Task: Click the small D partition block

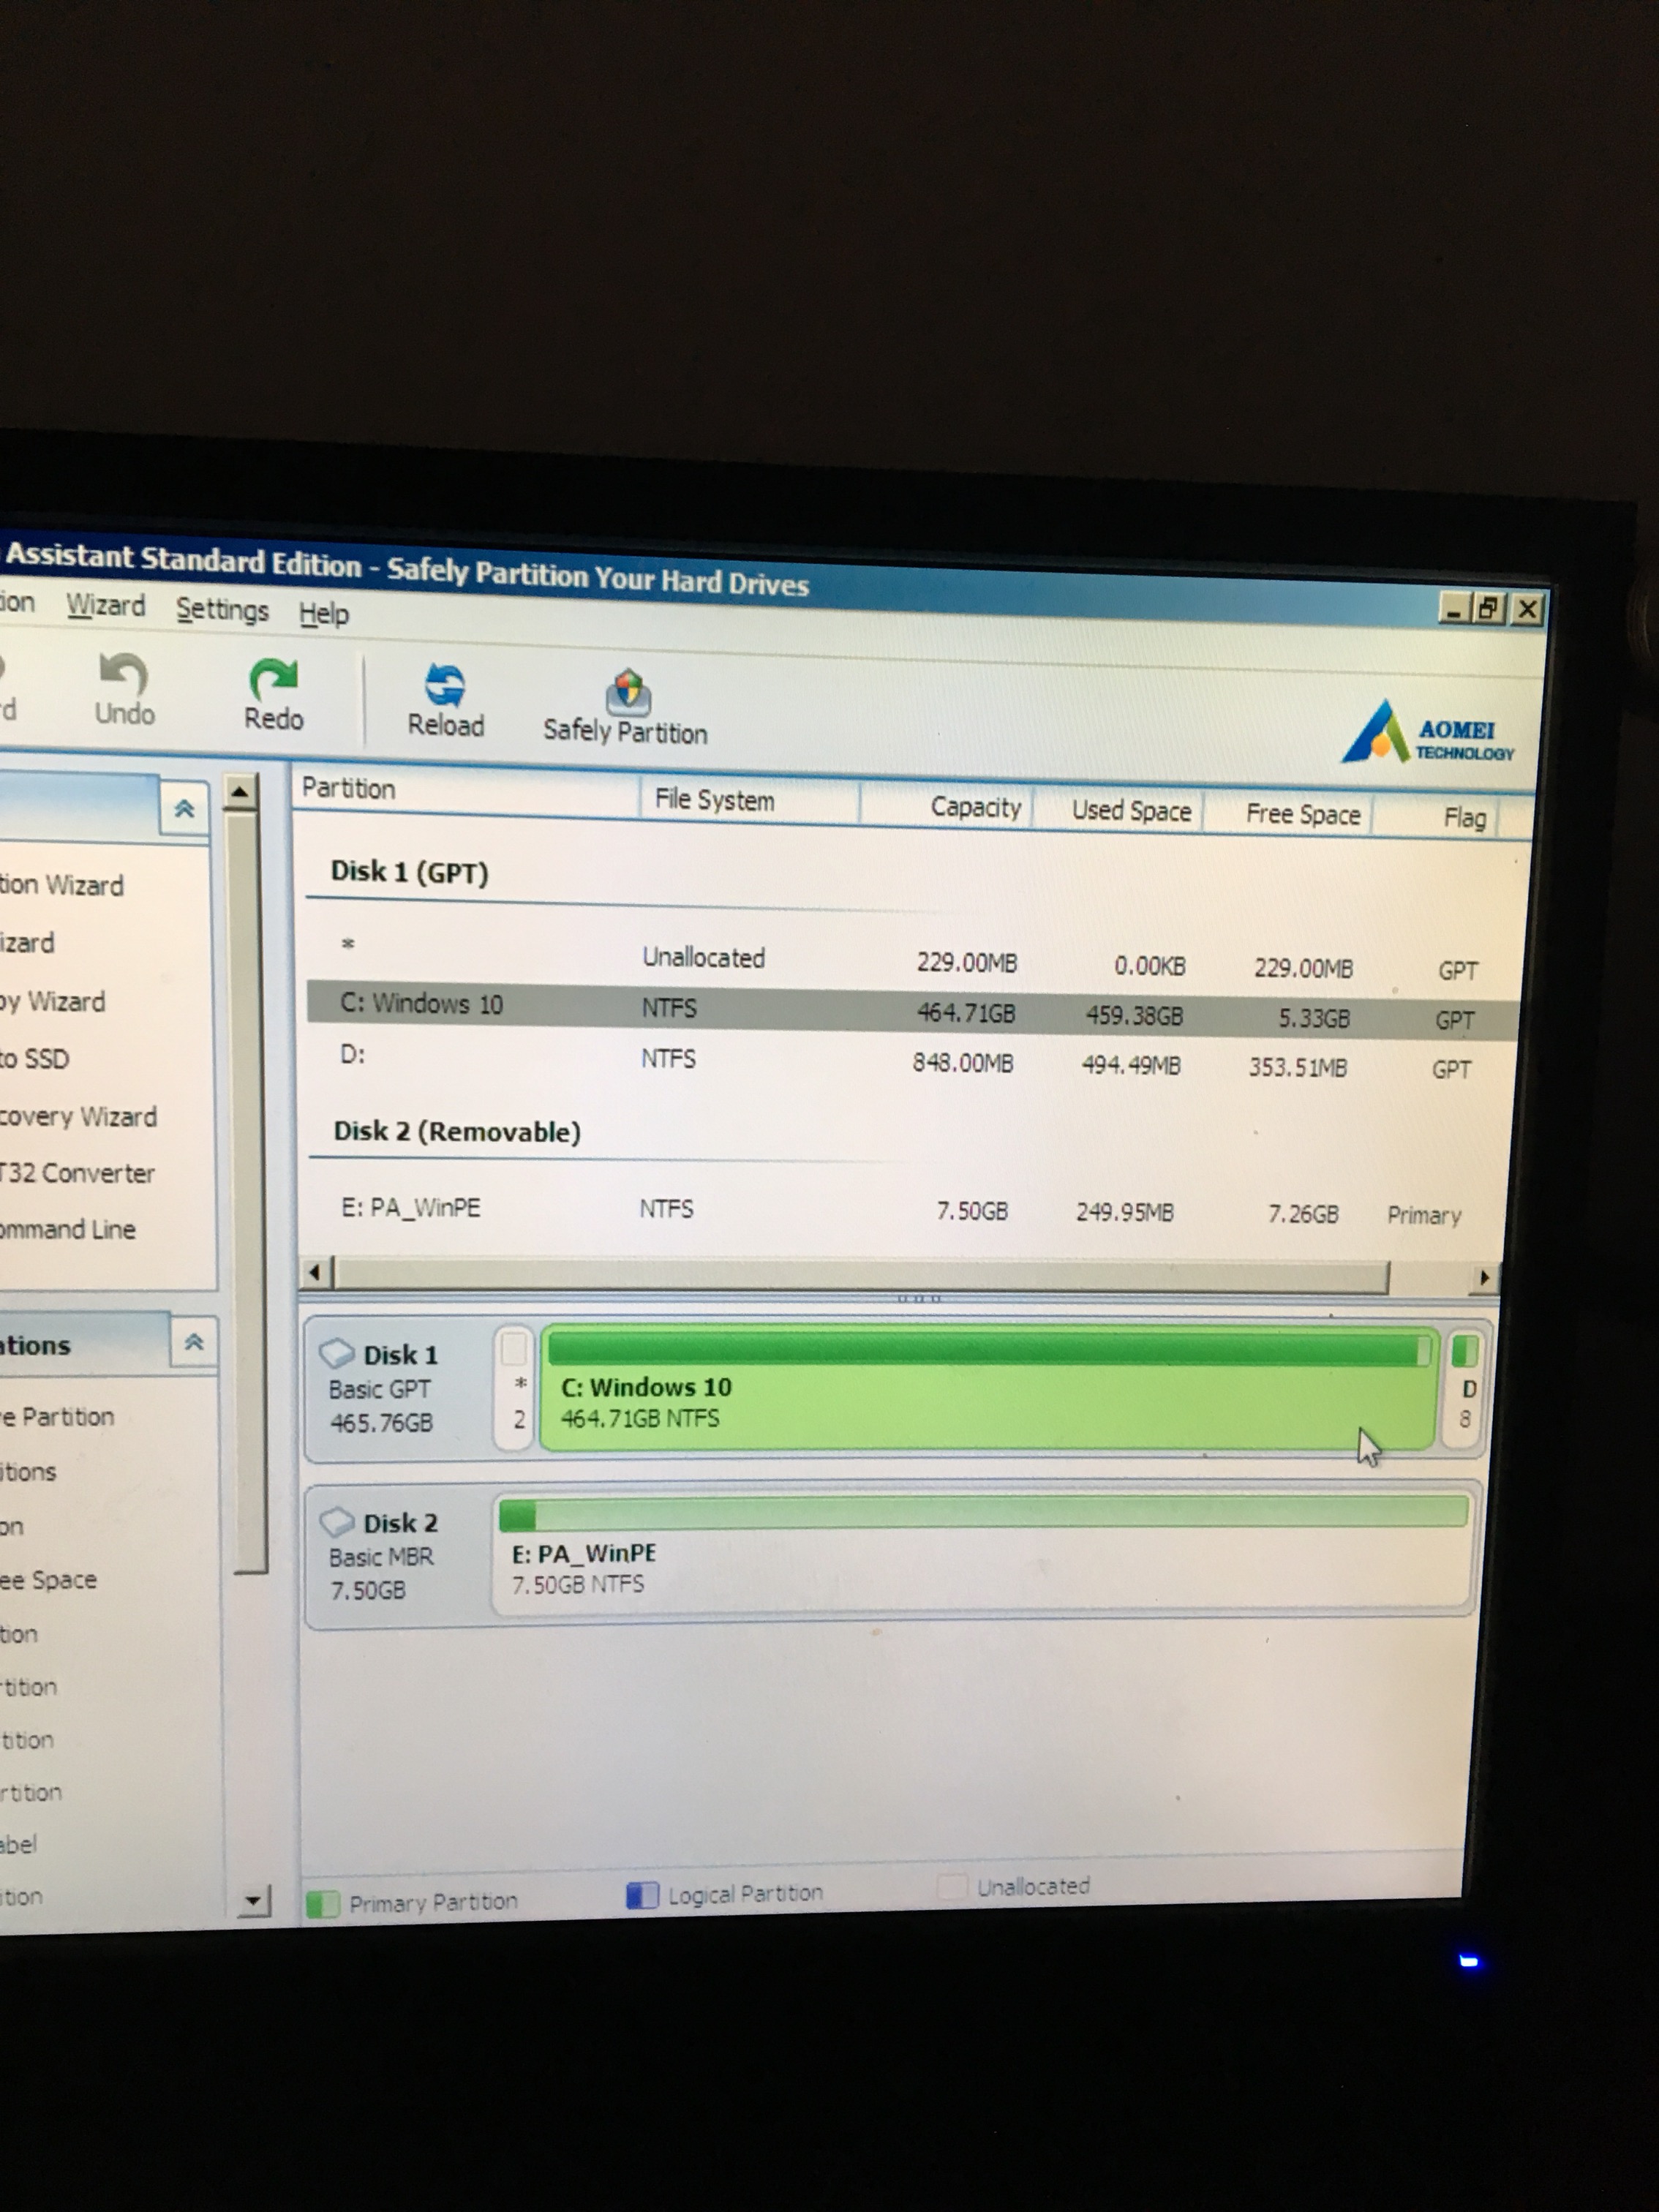Action: tap(1465, 1389)
